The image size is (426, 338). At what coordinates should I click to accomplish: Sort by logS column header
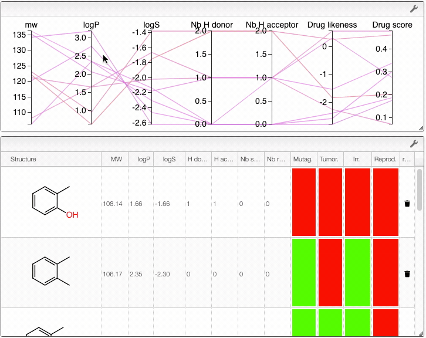(169, 159)
